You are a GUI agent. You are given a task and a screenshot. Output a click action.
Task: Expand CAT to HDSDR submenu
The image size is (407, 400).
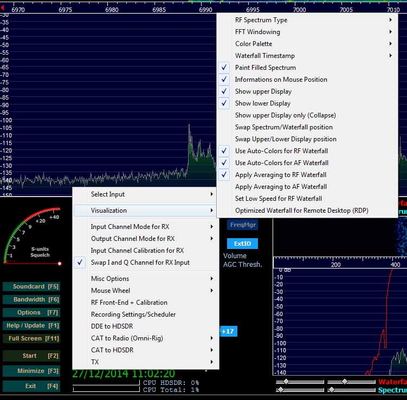click(146, 350)
